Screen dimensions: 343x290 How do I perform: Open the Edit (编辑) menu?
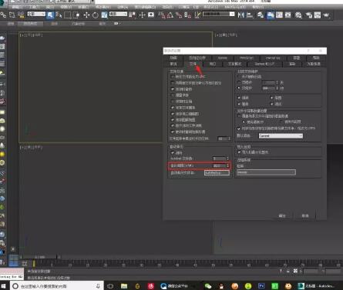[17, 7]
